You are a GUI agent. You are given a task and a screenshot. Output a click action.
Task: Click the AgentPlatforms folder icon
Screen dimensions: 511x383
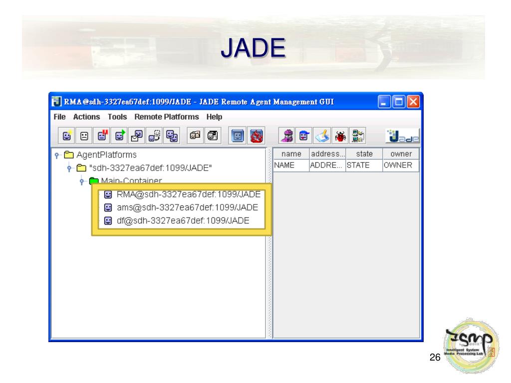pos(69,155)
